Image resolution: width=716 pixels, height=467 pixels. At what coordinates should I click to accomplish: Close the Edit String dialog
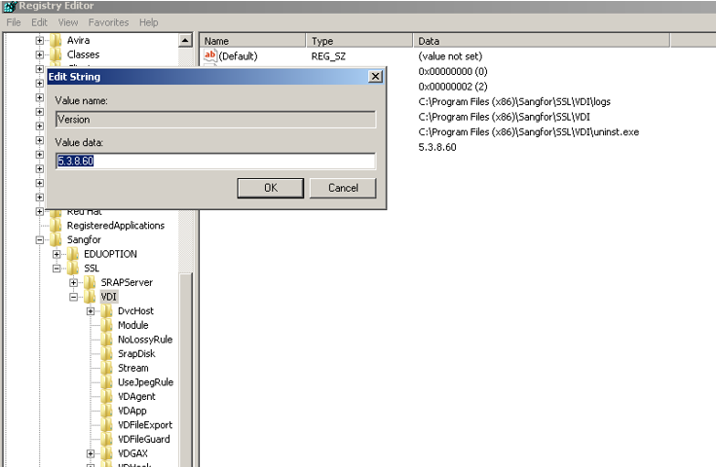(x=375, y=76)
